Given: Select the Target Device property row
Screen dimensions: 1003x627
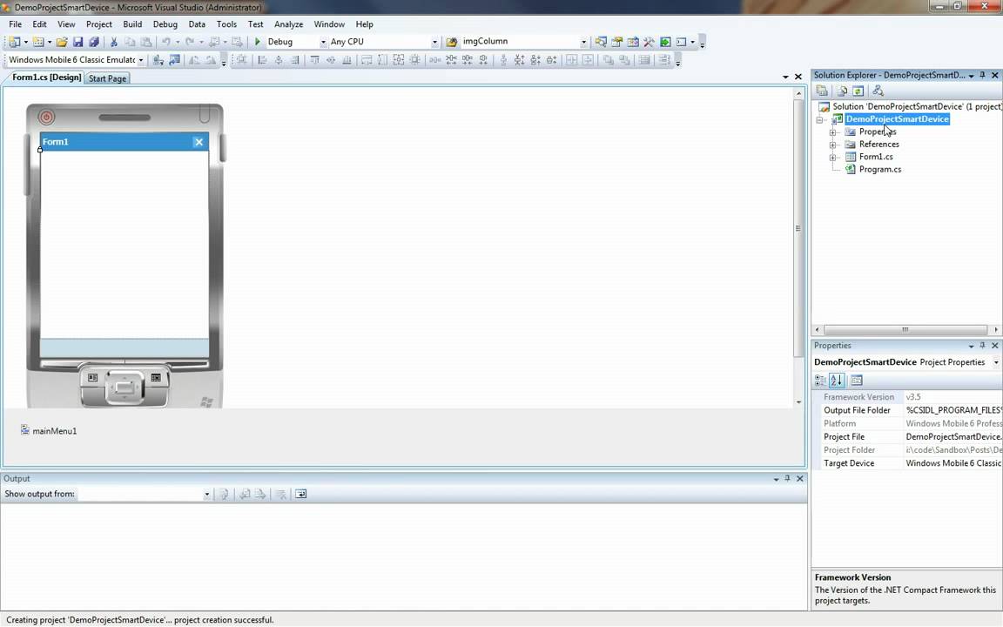Looking at the screenshot, I should 912,463.
